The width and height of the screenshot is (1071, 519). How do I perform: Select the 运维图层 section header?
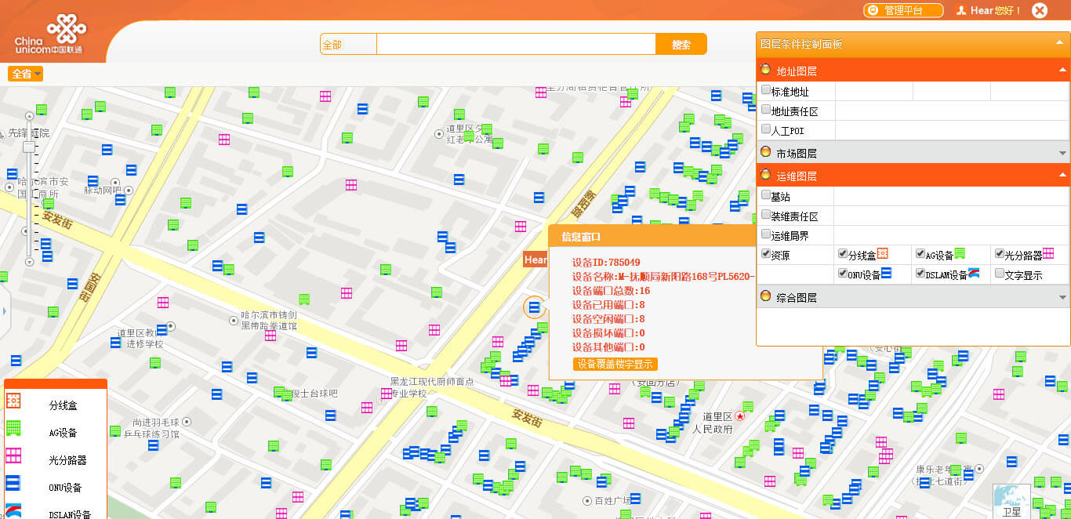coord(913,175)
